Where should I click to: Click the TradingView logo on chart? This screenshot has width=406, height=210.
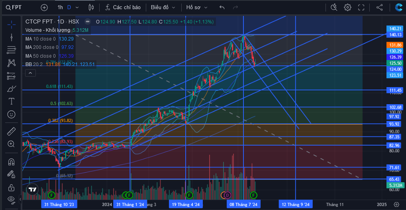[x=33, y=189]
